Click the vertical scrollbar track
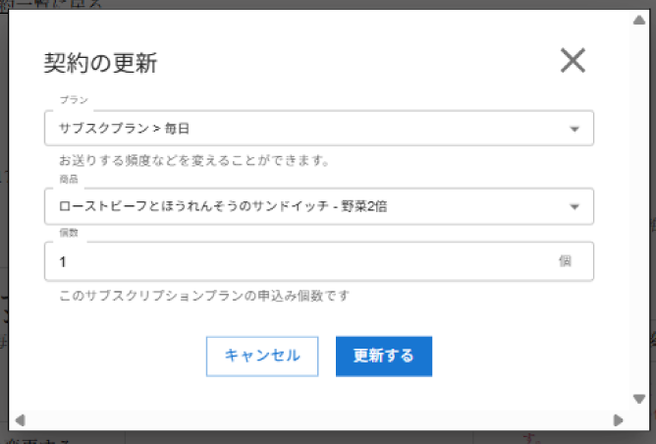This screenshot has width=656, height=444. pos(638,206)
